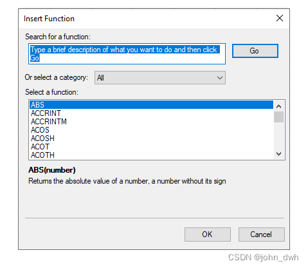
Task: Click the ABS(number) syntax label
Action: [52, 170]
